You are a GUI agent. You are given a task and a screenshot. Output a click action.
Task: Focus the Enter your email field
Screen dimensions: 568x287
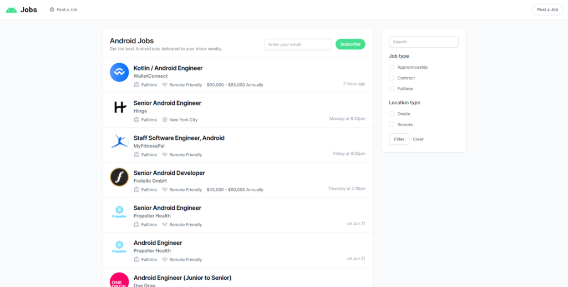point(298,44)
